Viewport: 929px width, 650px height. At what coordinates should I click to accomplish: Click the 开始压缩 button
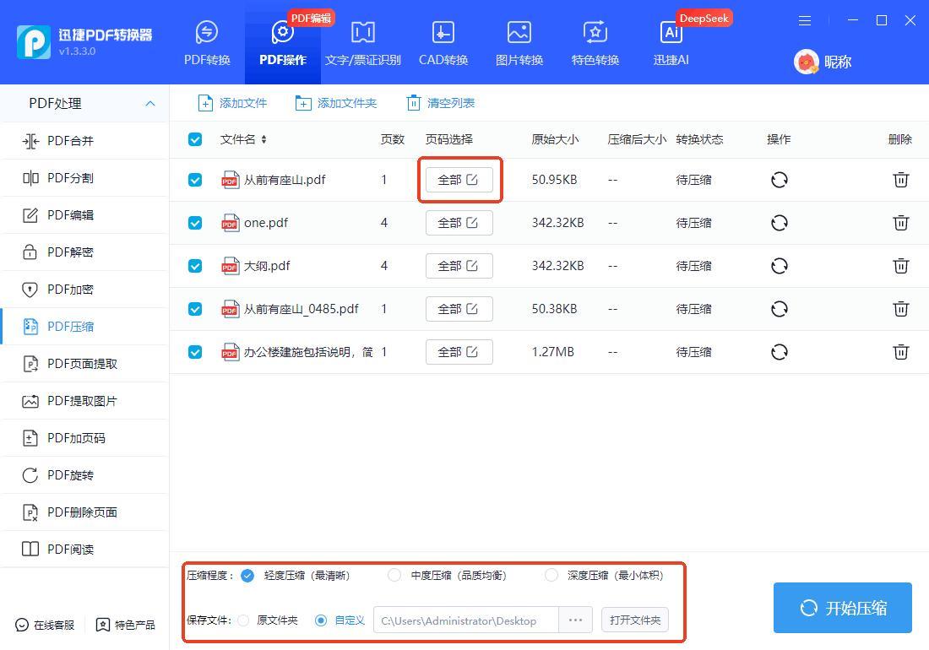tap(842, 608)
